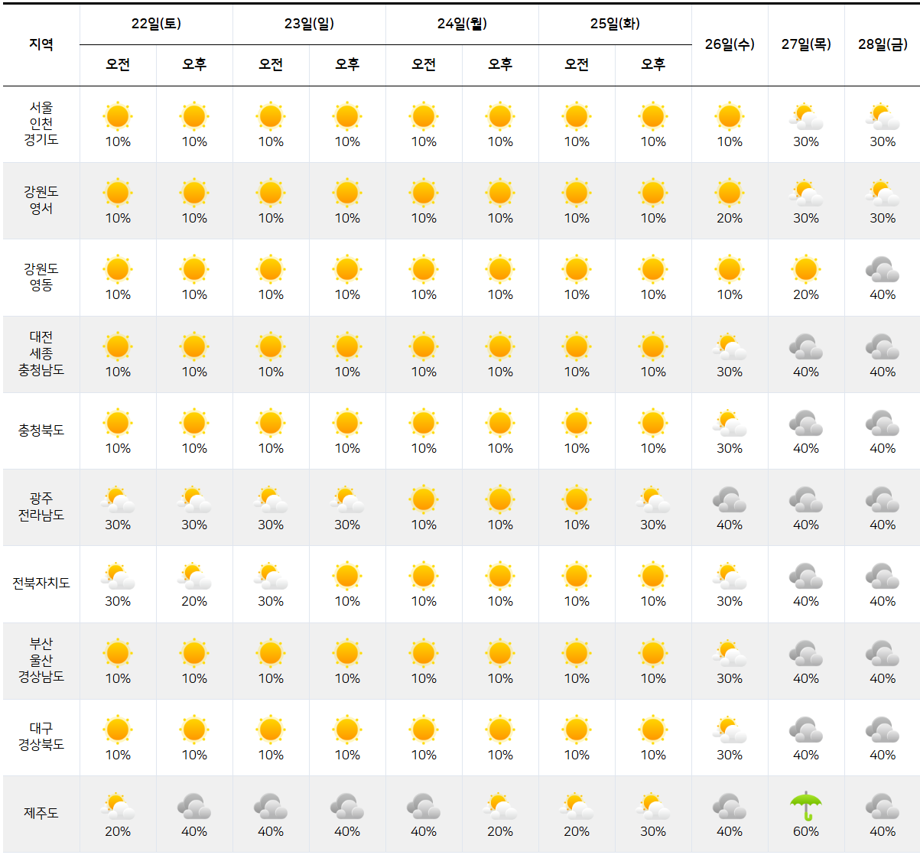
Task: Click the 오전 subheader under 24일(월)
Action: 424,65
